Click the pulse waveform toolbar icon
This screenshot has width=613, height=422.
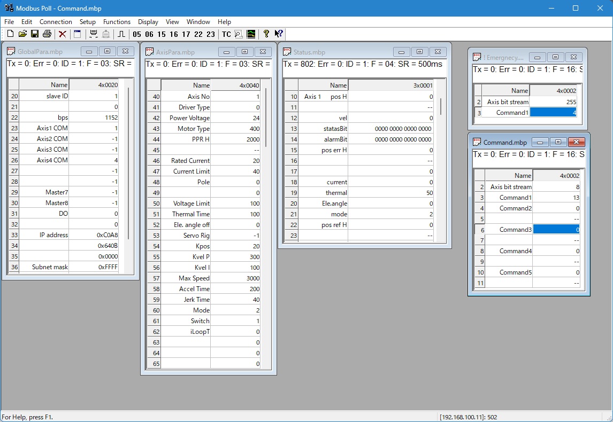[121, 34]
